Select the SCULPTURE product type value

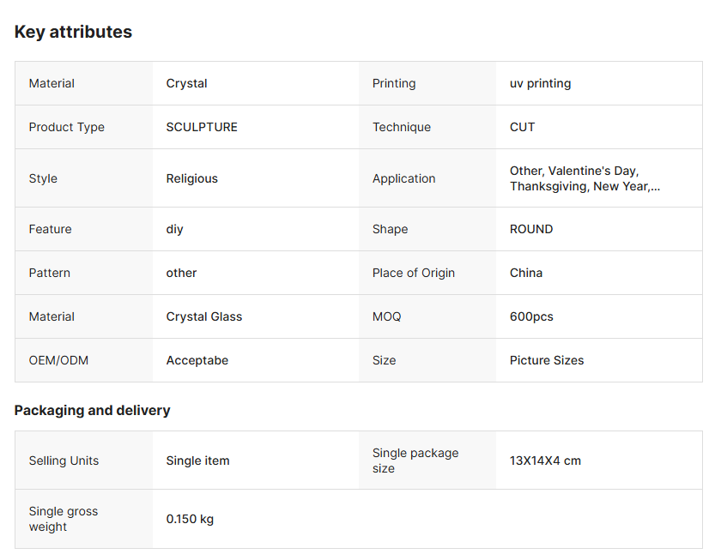pyautogui.click(x=202, y=127)
